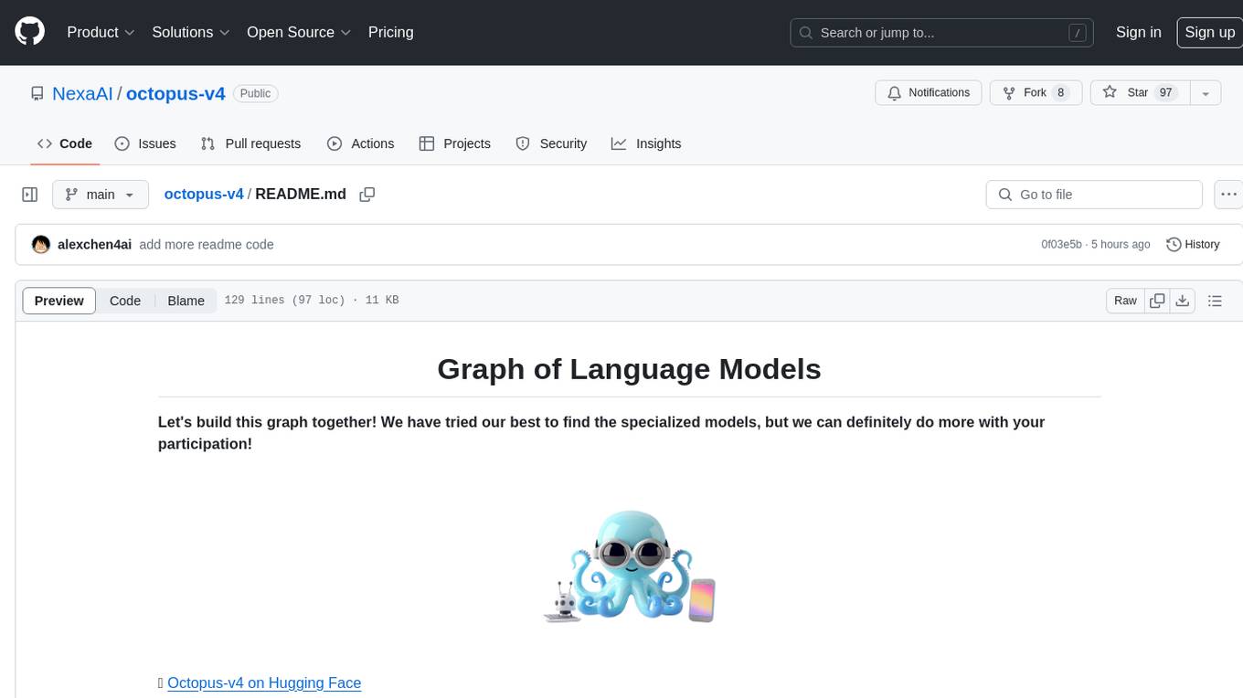
Task: Copy raw file contents
Action: pos(1157,301)
